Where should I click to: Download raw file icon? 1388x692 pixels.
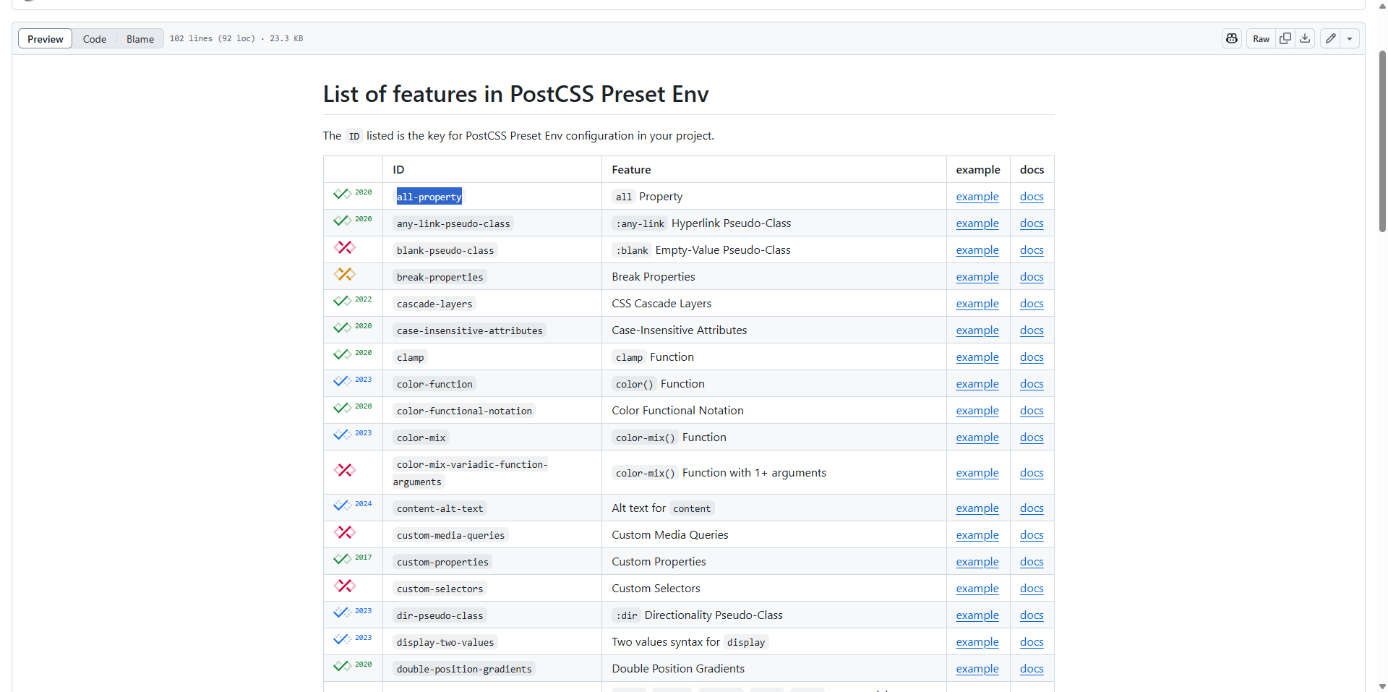pyautogui.click(x=1305, y=38)
